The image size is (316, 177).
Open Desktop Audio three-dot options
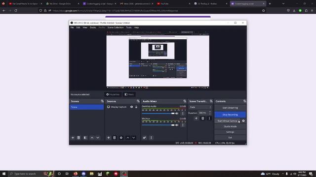(x=183, y=114)
